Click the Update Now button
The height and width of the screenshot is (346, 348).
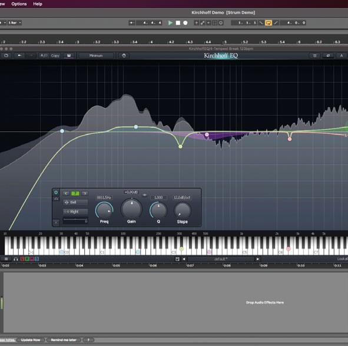[x=31, y=340]
